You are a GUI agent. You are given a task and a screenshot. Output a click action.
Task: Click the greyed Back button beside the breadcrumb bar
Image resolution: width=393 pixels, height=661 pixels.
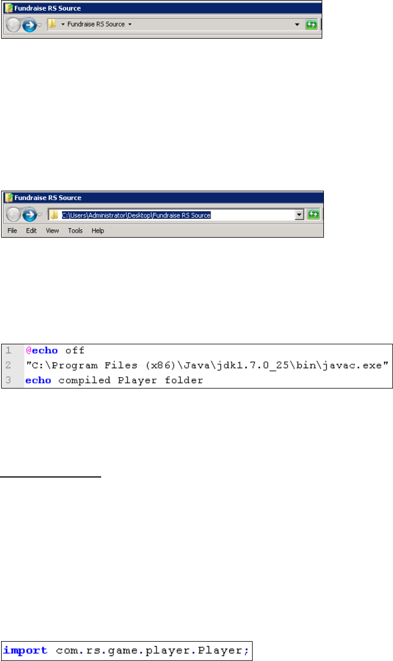13,25
